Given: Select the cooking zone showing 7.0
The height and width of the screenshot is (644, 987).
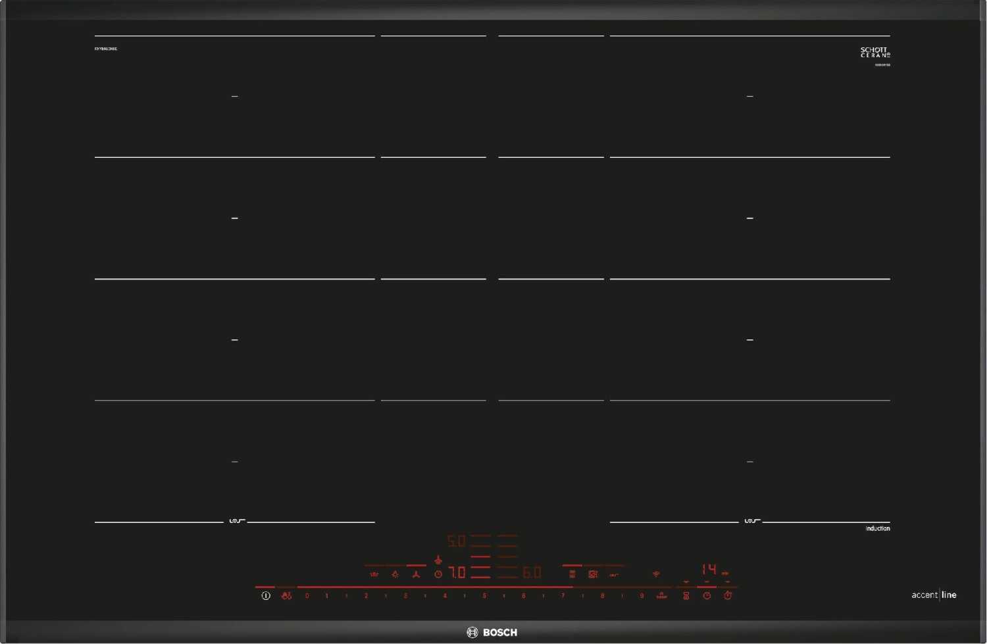Looking at the screenshot, I should click(x=457, y=573).
